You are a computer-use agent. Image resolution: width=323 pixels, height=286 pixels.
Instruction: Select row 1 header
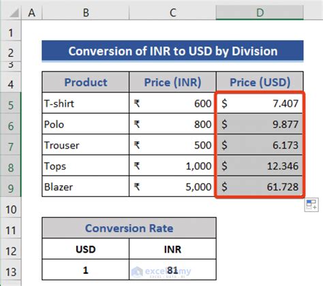coord(11,31)
